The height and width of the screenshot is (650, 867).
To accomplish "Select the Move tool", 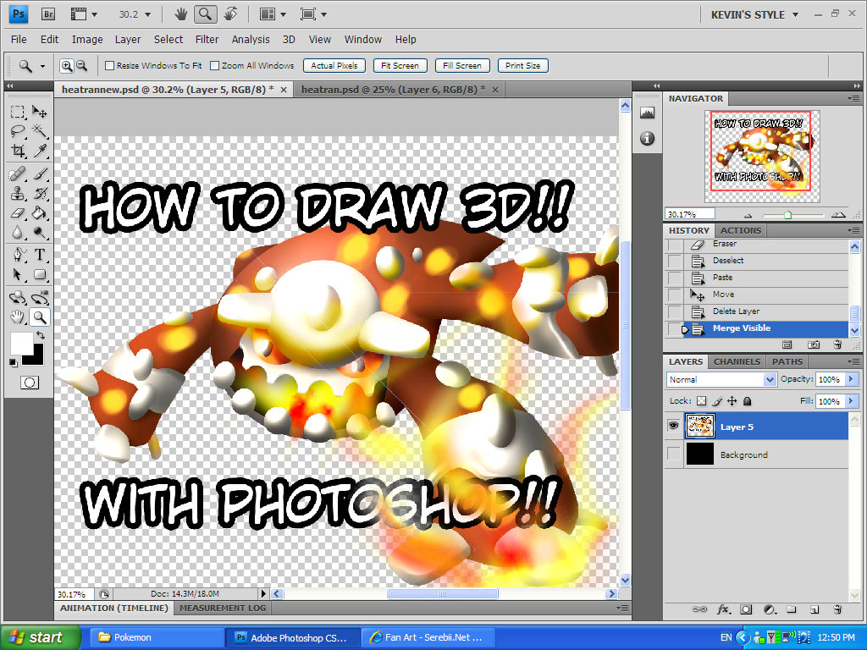I will click(38, 111).
